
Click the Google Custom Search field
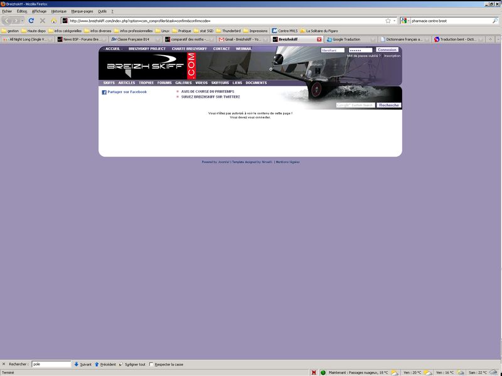pyautogui.click(x=355, y=105)
